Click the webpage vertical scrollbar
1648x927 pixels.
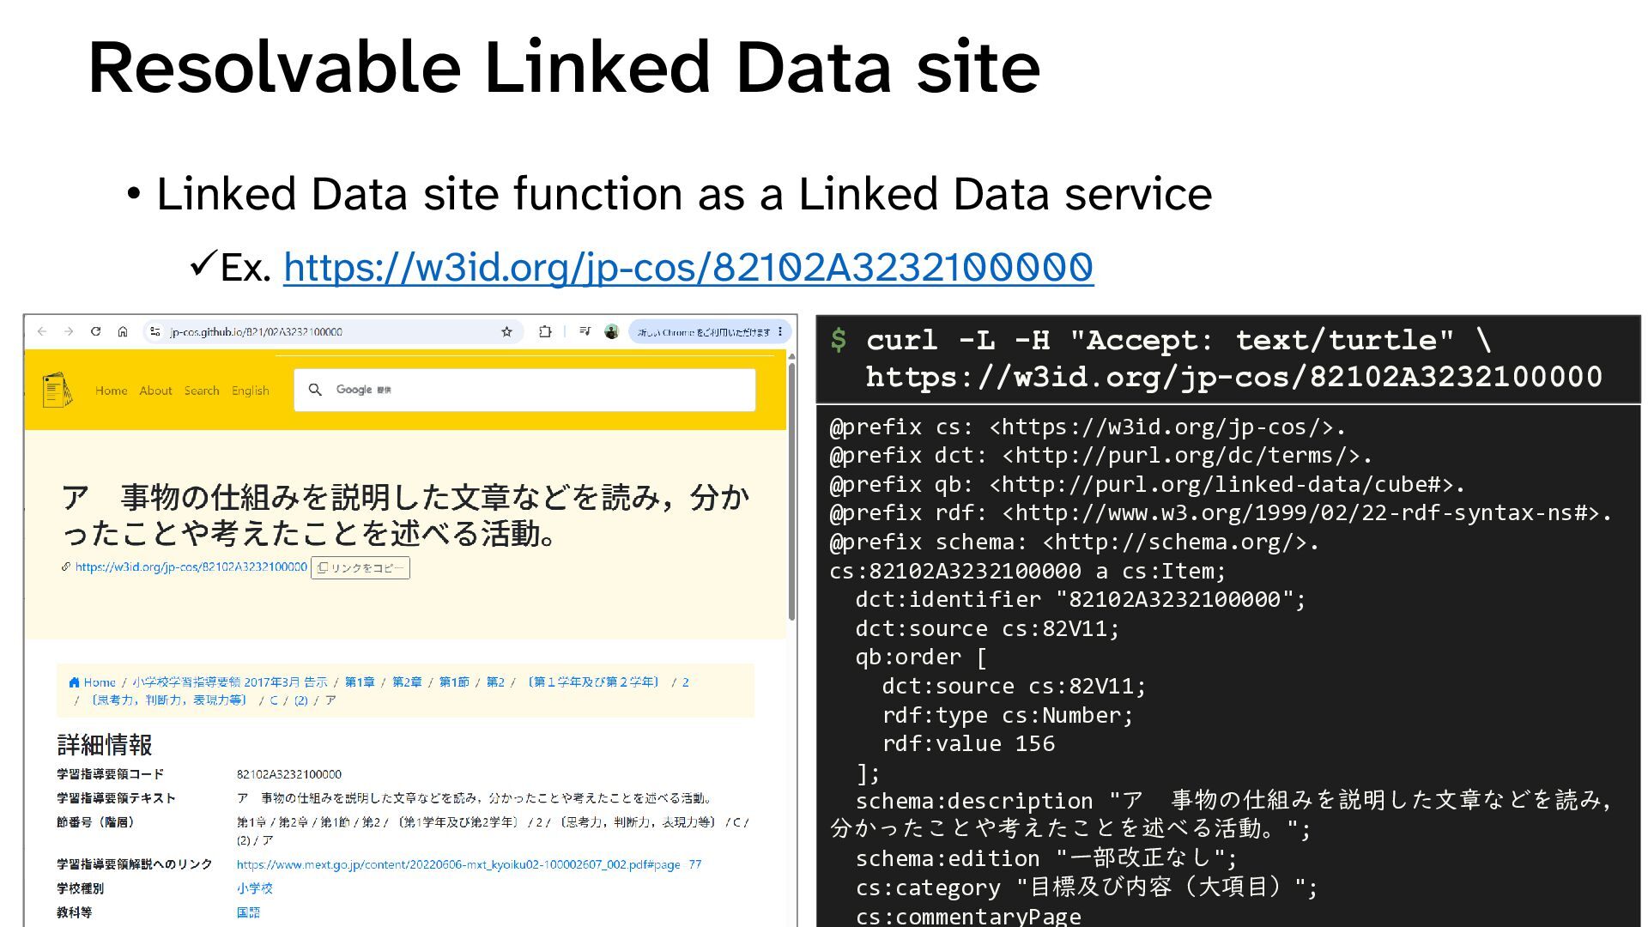[x=791, y=489]
